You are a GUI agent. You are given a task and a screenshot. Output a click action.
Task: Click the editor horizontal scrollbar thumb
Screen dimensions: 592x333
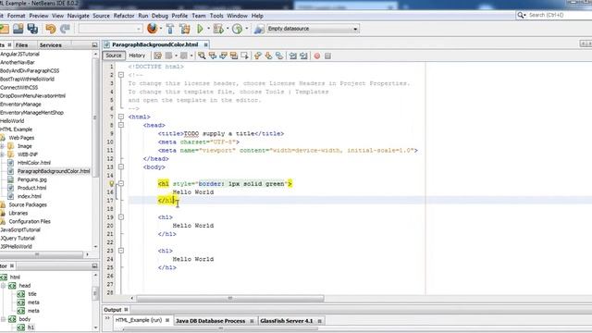[230, 298]
